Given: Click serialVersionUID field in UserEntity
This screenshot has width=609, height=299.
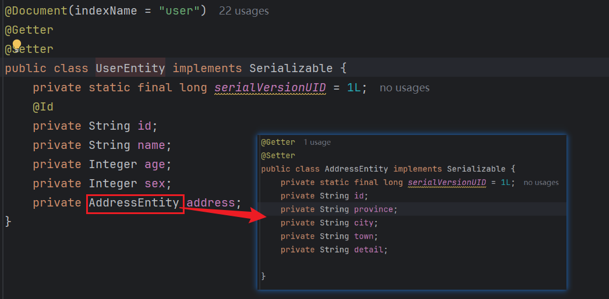Looking at the screenshot, I should click(x=270, y=88).
